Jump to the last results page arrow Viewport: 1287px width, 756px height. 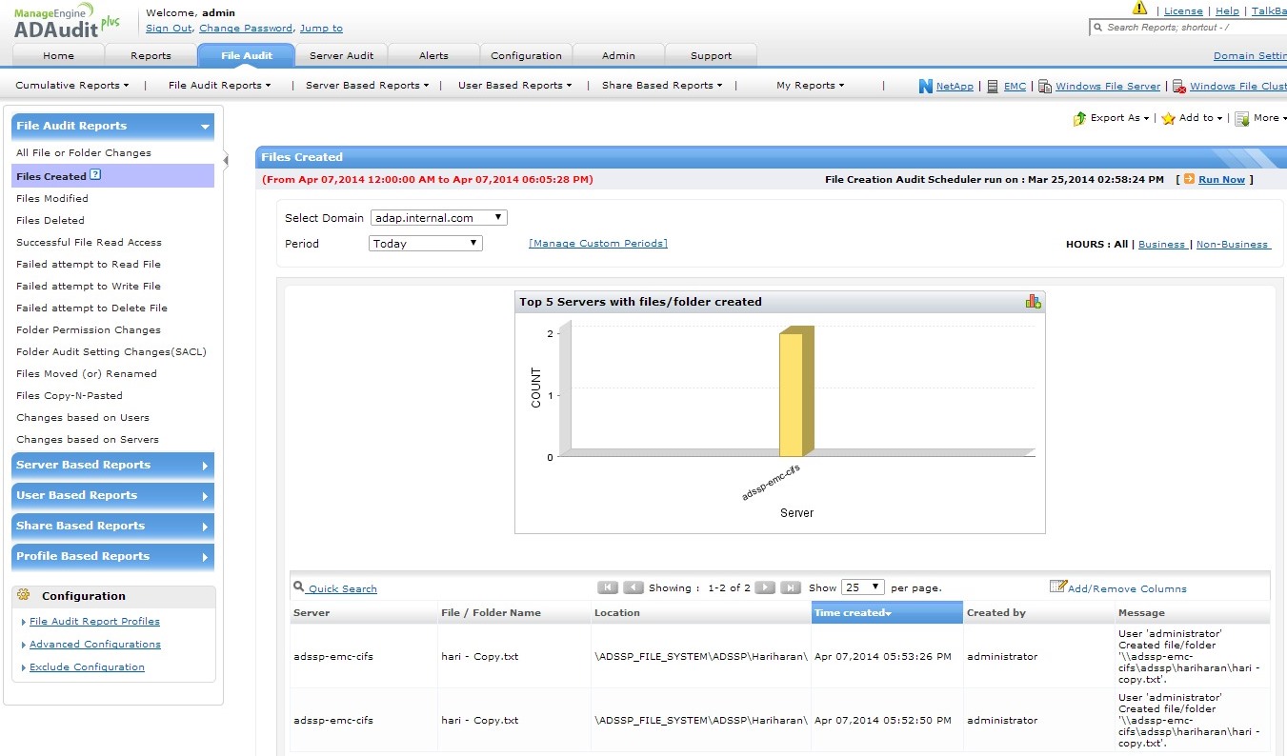[791, 587]
